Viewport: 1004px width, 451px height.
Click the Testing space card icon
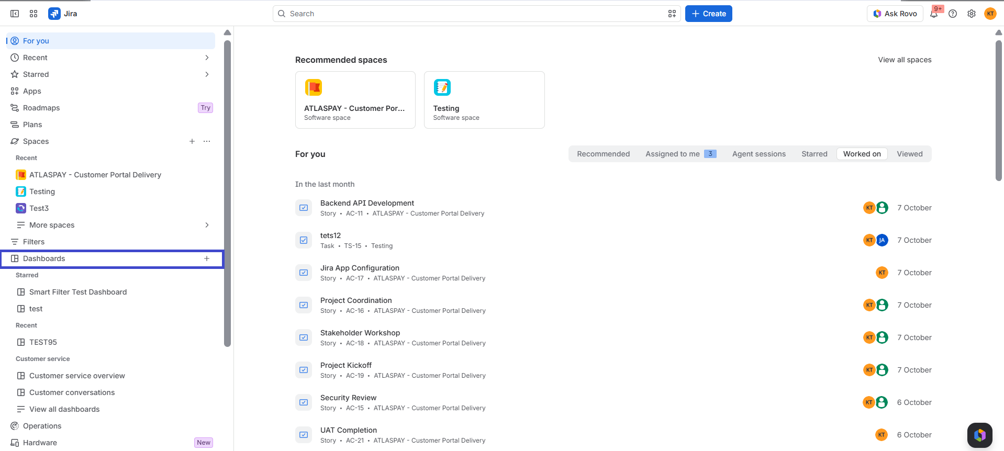pos(442,87)
